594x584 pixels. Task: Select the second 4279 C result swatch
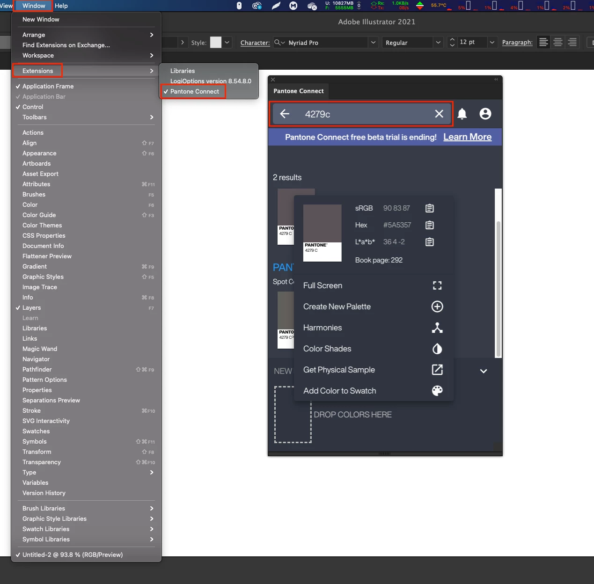[286, 320]
